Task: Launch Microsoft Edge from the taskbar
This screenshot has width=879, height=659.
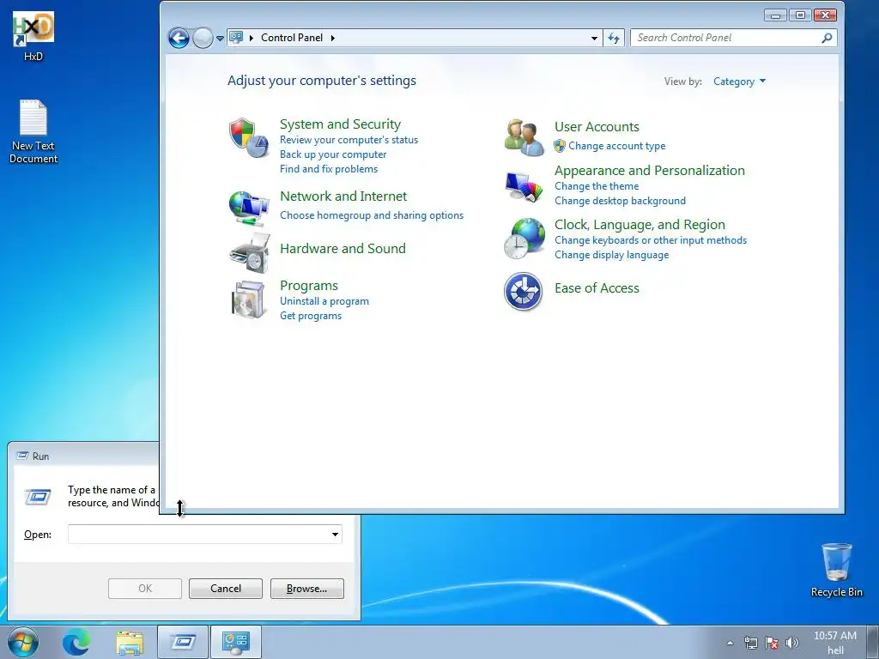Action: (76, 642)
